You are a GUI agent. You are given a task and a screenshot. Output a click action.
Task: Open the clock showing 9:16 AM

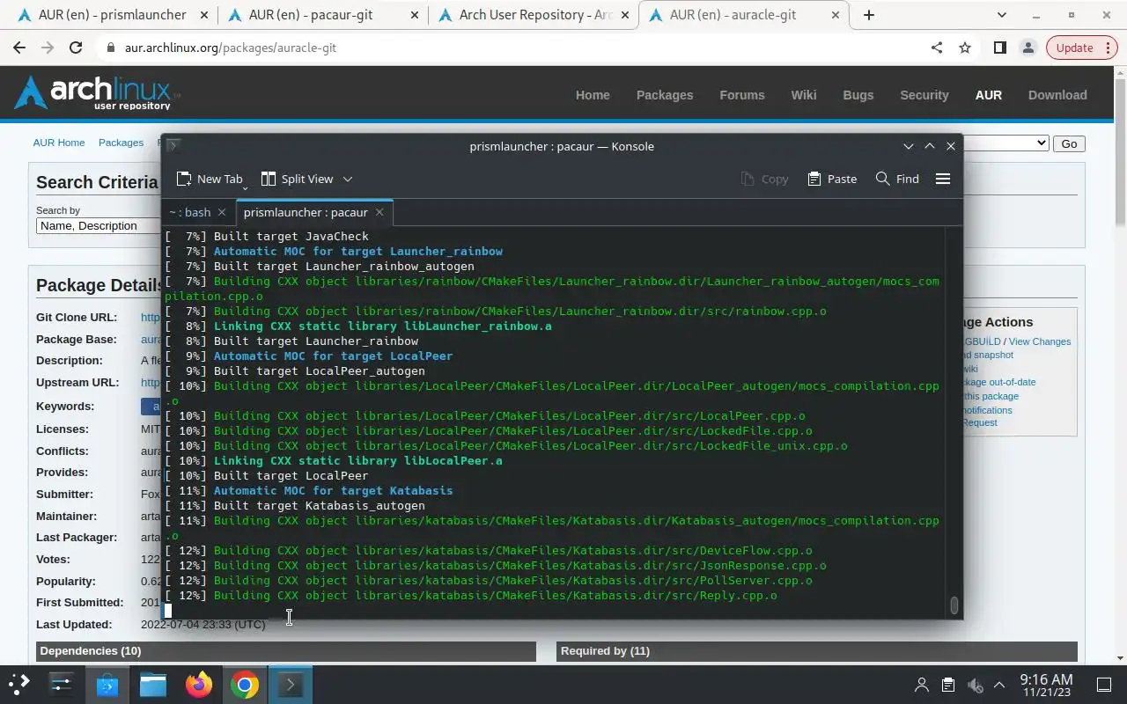pos(1046,685)
